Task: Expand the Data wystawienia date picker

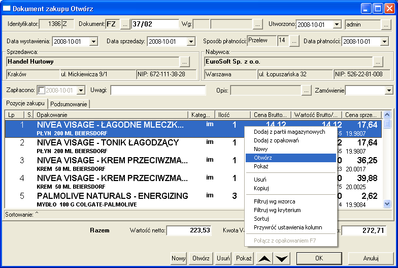Action: pyautogui.click(x=93, y=42)
